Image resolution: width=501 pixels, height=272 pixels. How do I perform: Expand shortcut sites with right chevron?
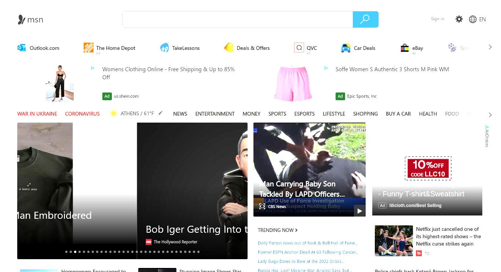tap(490, 47)
